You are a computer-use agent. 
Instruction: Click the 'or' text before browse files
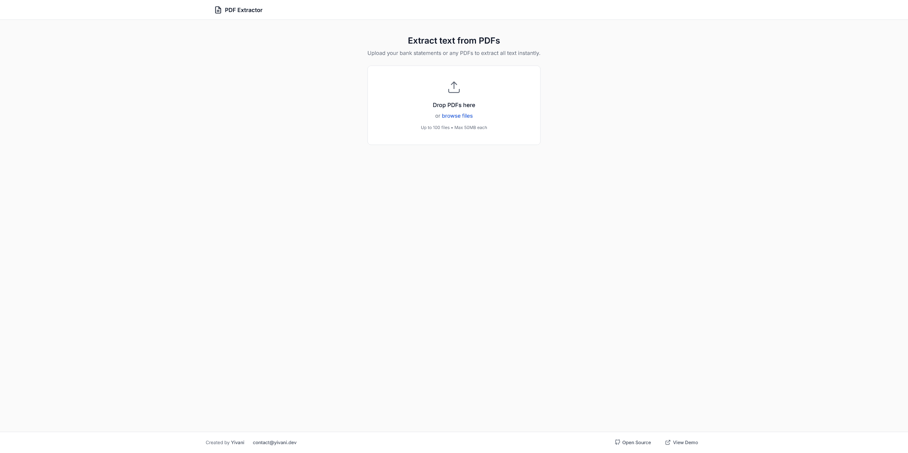(437, 116)
